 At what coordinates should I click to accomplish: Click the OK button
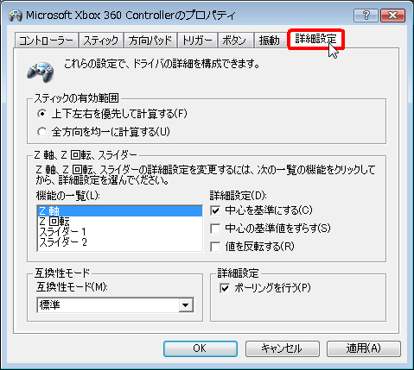[x=201, y=348]
